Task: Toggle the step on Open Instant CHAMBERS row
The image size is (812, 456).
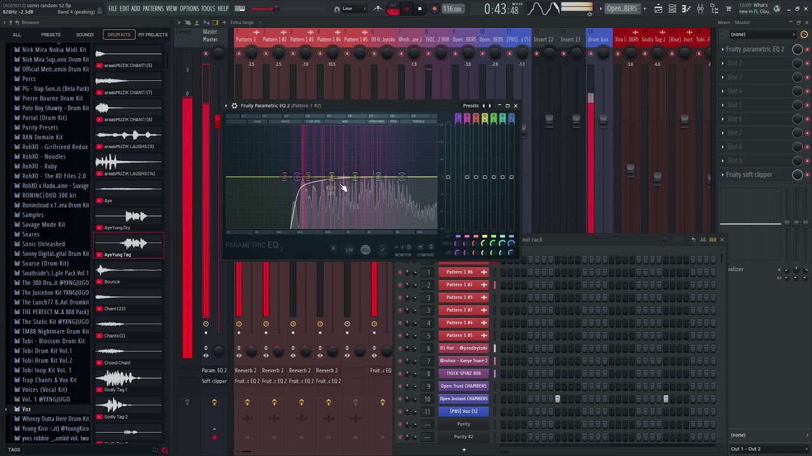Action: click(558, 399)
